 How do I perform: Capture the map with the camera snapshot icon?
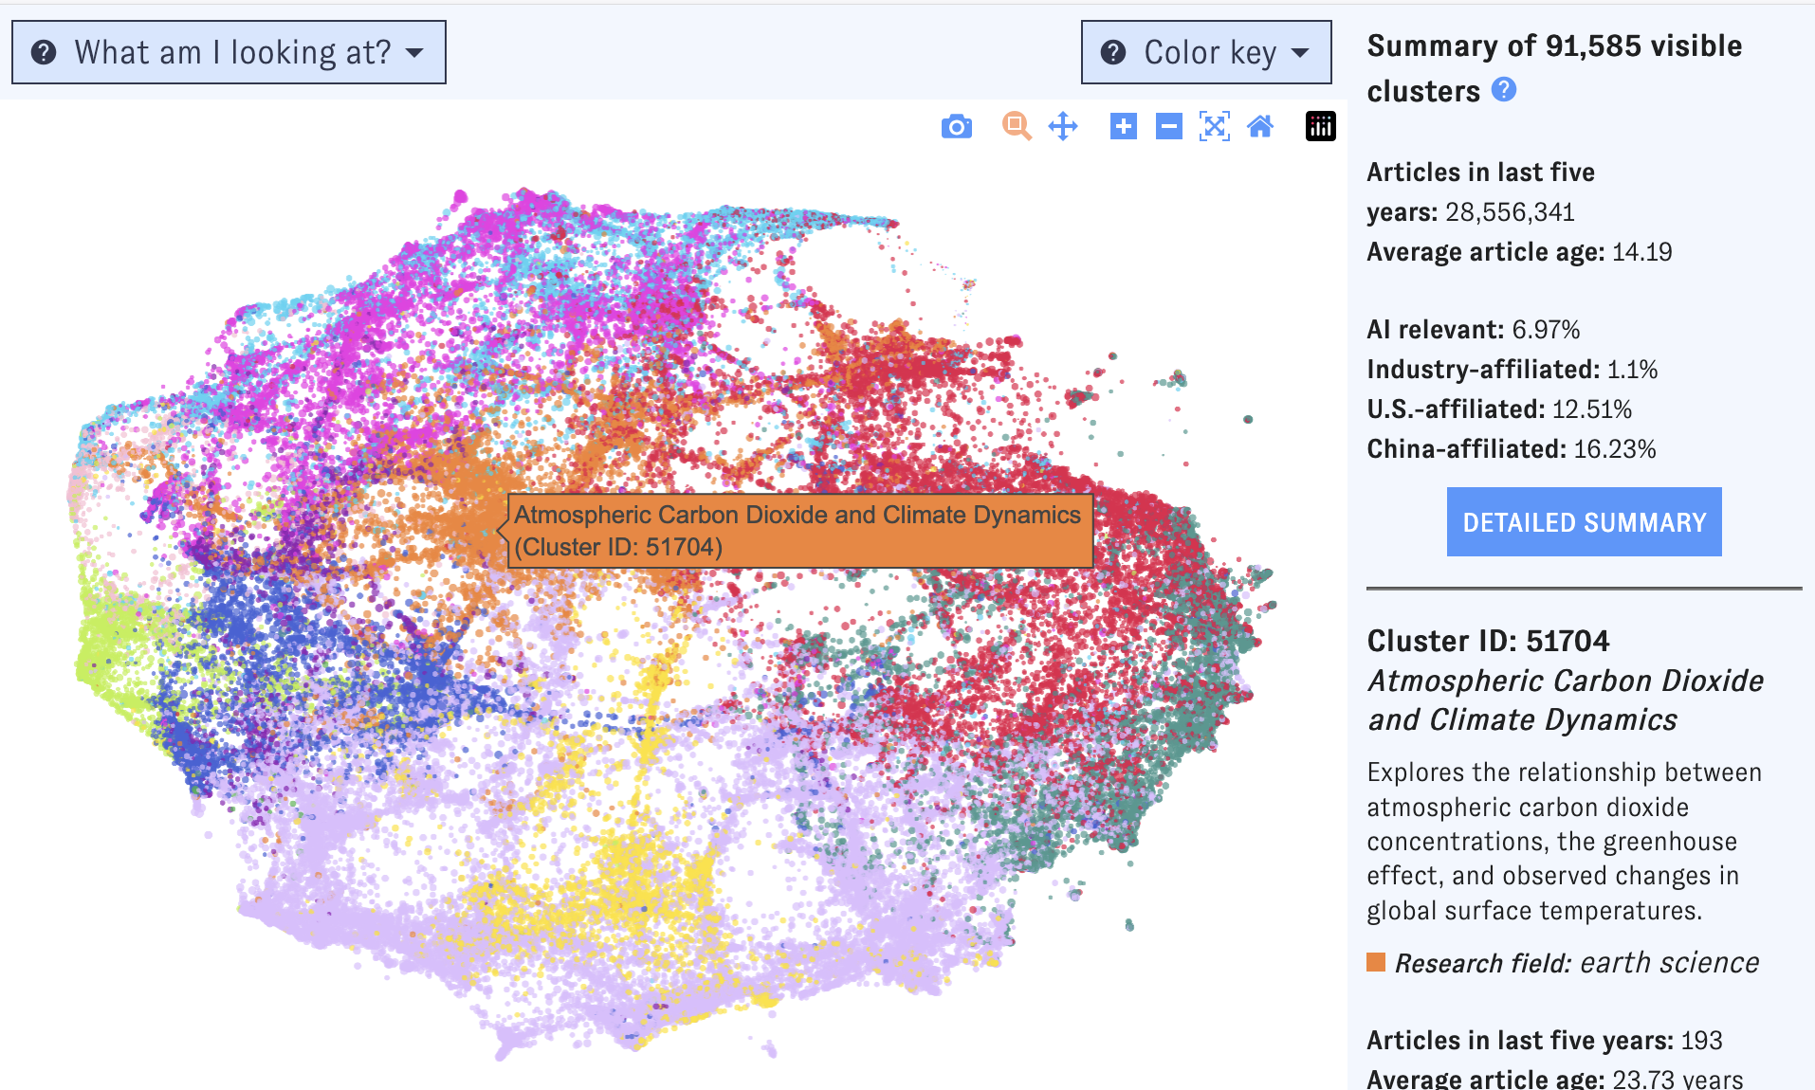click(x=957, y=125)
